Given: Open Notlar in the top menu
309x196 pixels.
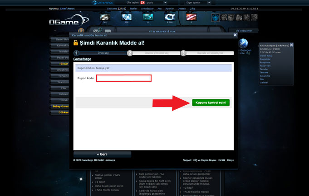Looking at the screenshot, I should click(133, 9).
